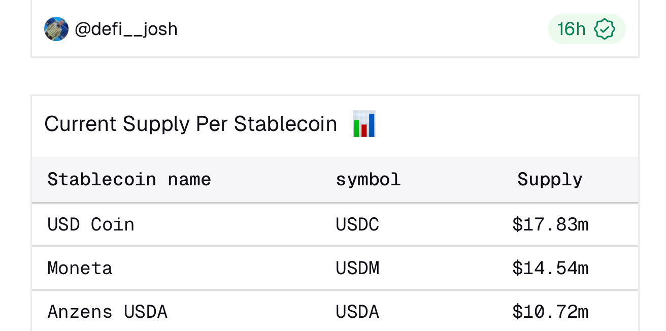The image size is (666, 331).
Task: Select the USD Coin name cell
Action: click(x=91, y=224)
